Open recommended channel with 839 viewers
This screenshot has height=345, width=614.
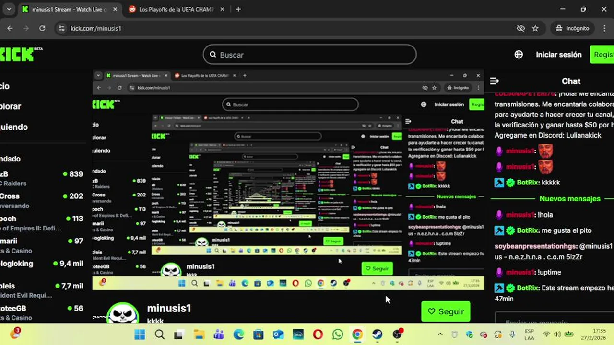point(42,178)
